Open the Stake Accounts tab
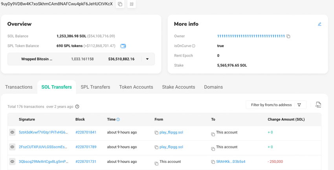The image size is (334, 170). point(178,87)
